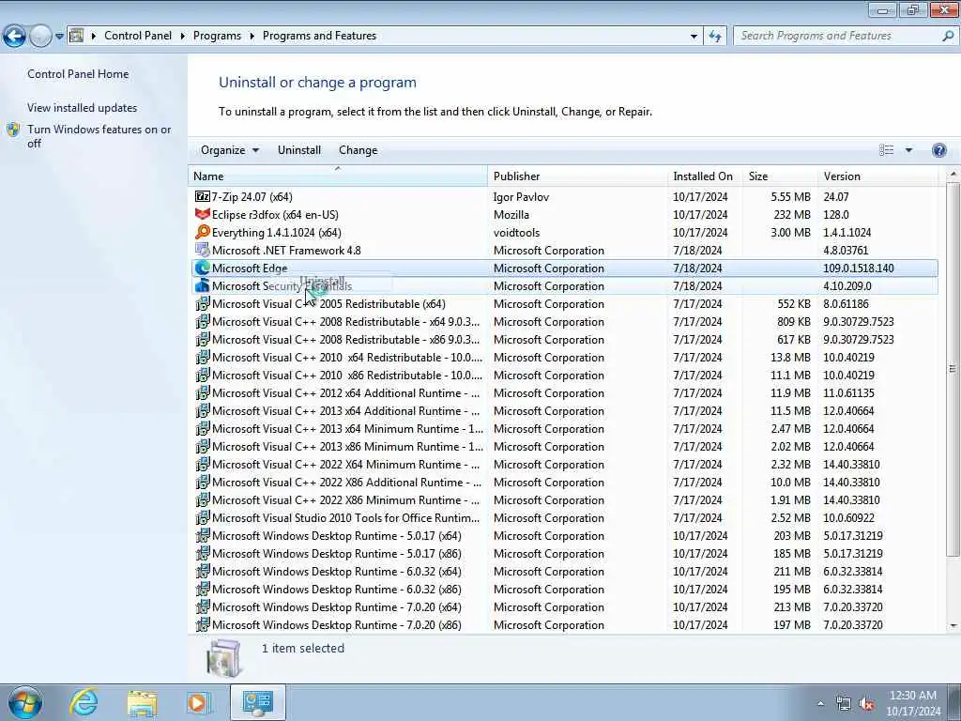Select Visual C++ 2012 x64 Additional Runtime
Image resolution: width=961 pixels, height=721 pixels.
pyautogui.click(x=563, y=393)
